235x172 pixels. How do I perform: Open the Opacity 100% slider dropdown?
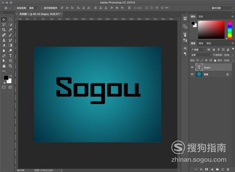tap(233, 55)
